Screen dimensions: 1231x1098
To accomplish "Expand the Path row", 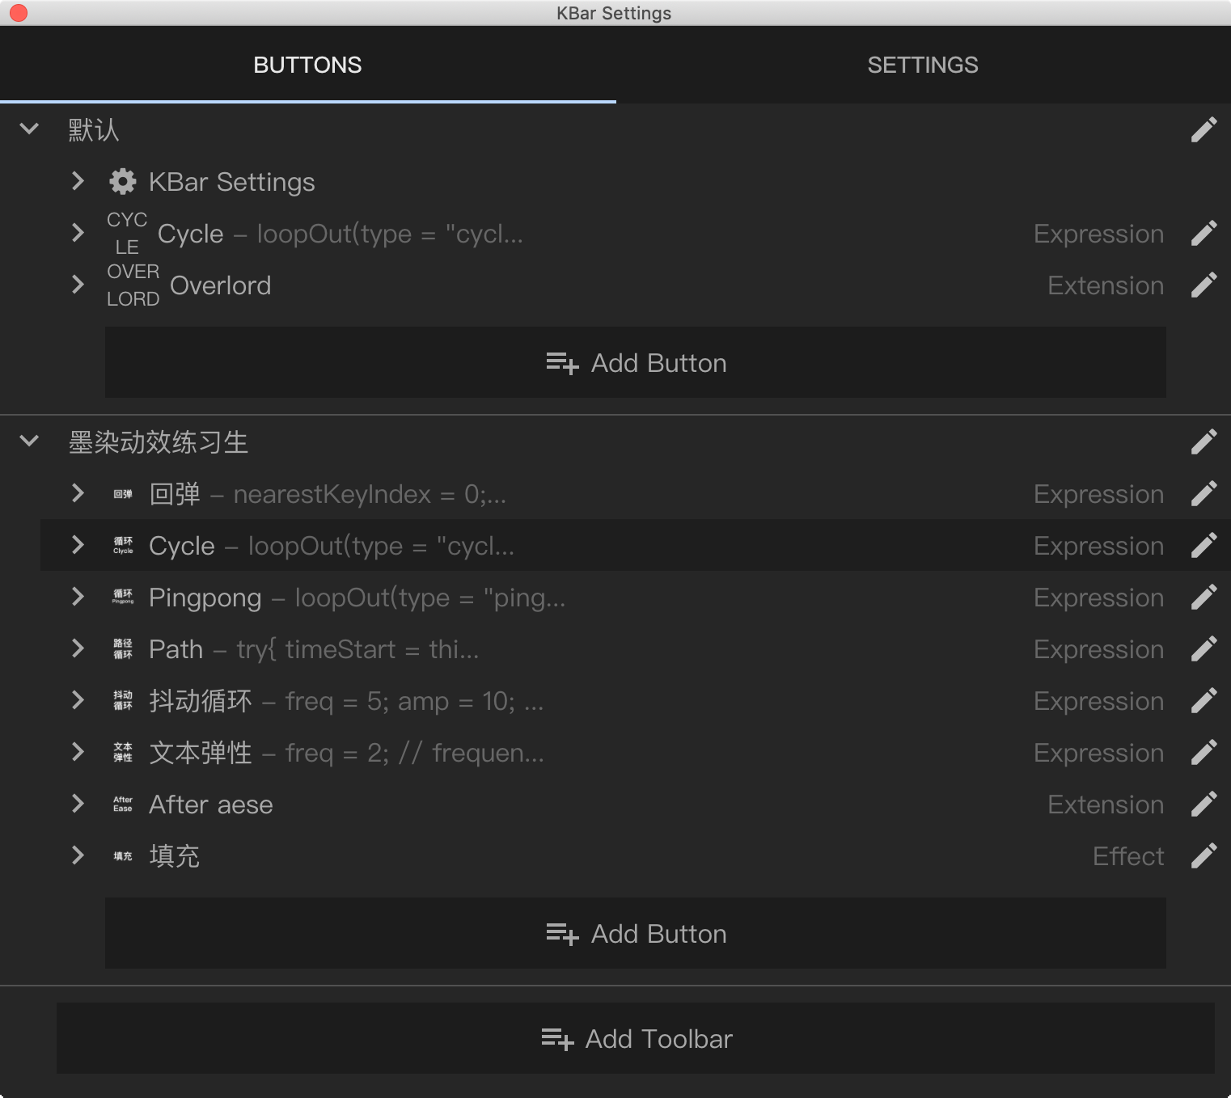I will 78,648.
